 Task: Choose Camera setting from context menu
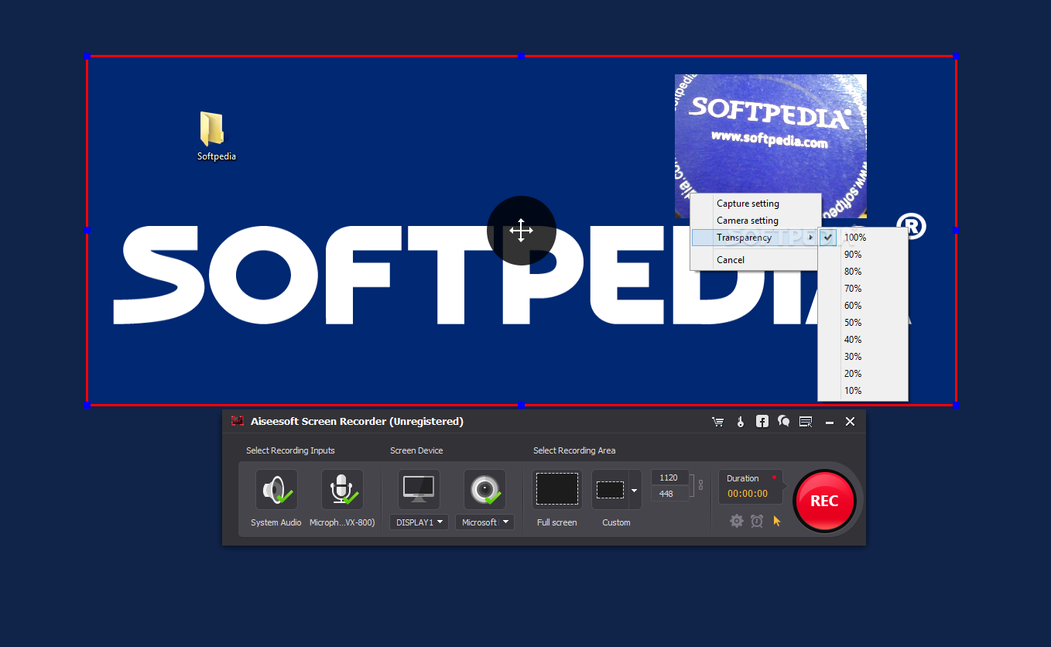coord(755,221)
